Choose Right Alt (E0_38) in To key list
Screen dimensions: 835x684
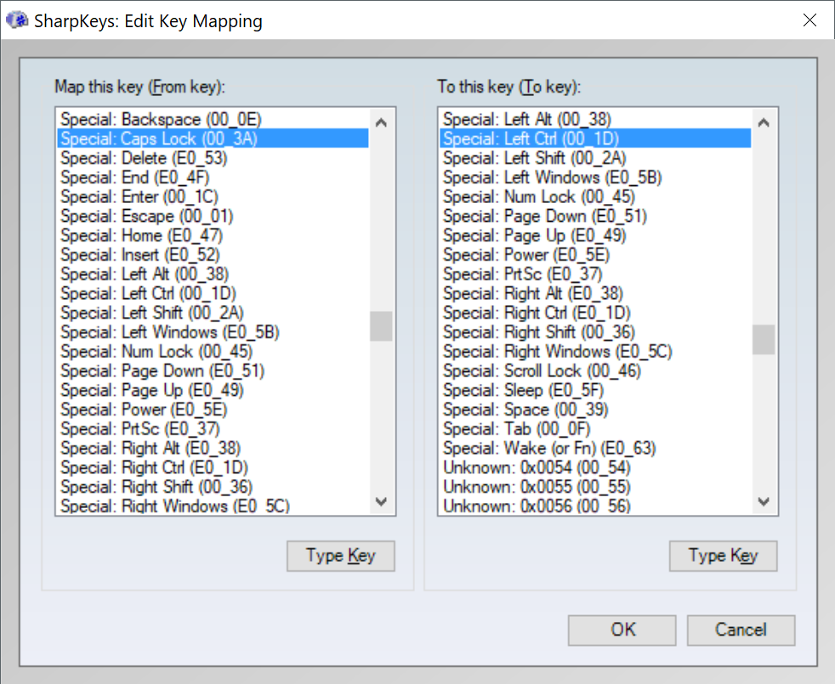[x=595, y=293]
